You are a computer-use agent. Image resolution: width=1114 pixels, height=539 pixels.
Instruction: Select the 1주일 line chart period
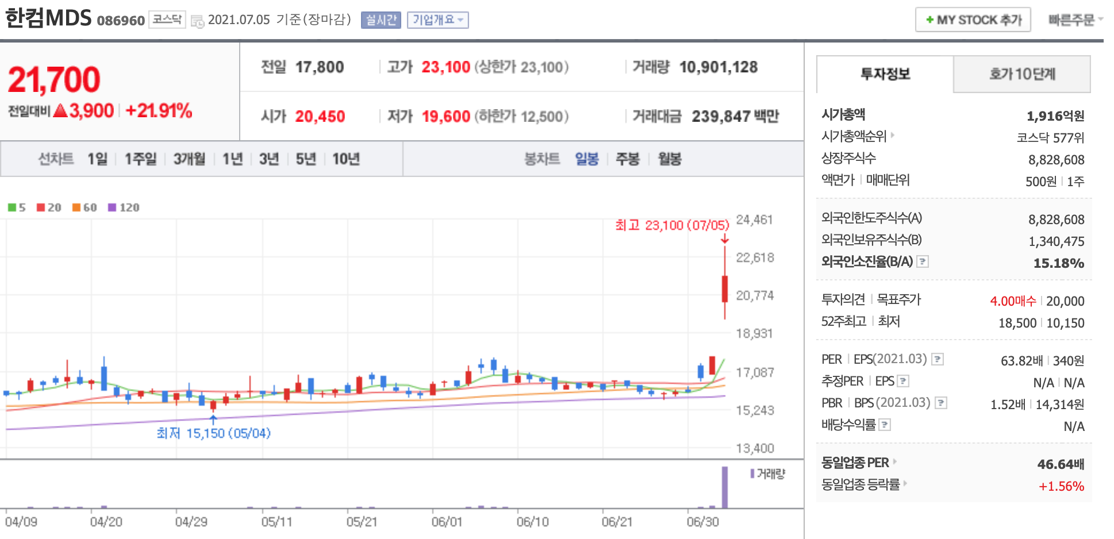(141, 159)
